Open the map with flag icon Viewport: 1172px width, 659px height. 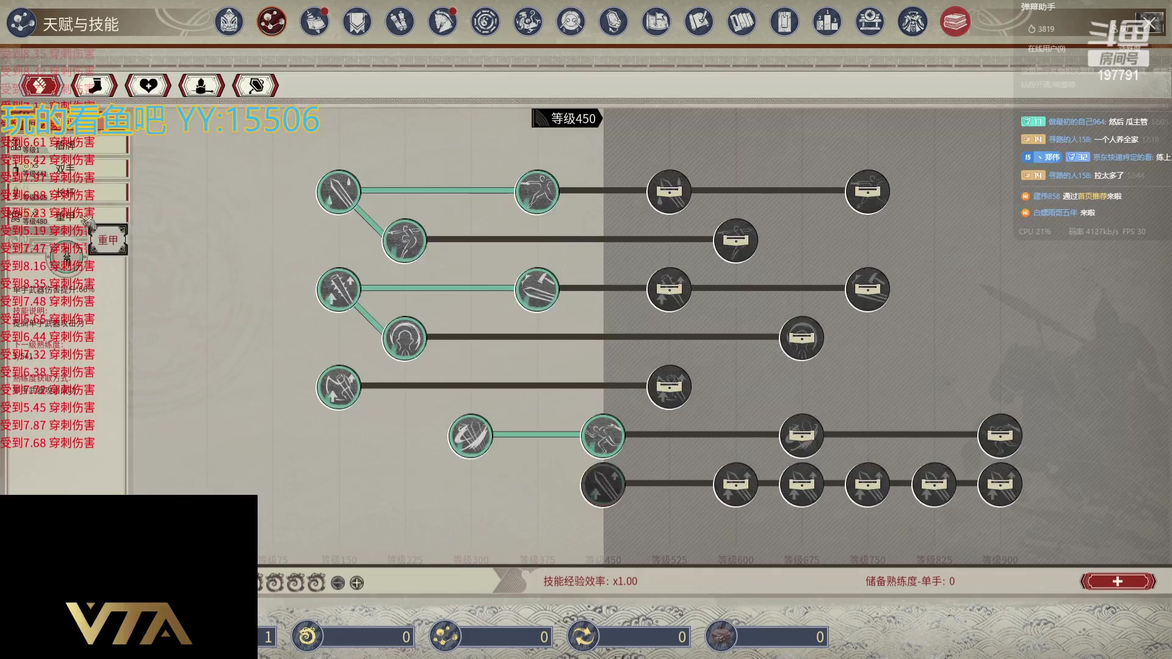tap(656, 23)
